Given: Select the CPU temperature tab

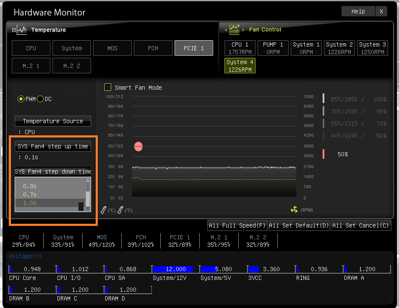Looking at the screenshot, I should click(31, 48).
